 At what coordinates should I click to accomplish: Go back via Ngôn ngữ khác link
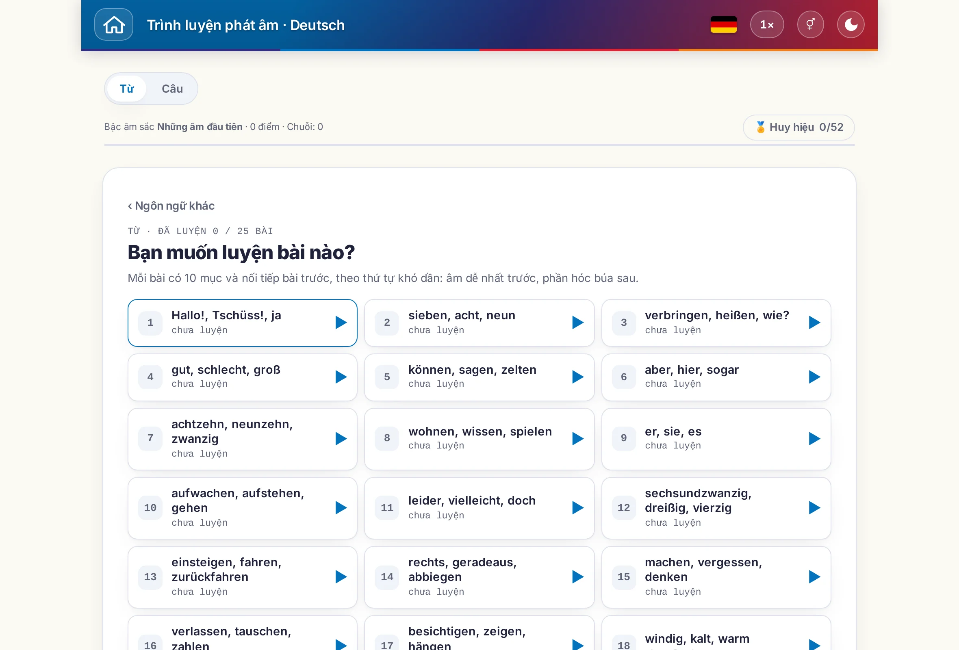click(x=171, y=206)
